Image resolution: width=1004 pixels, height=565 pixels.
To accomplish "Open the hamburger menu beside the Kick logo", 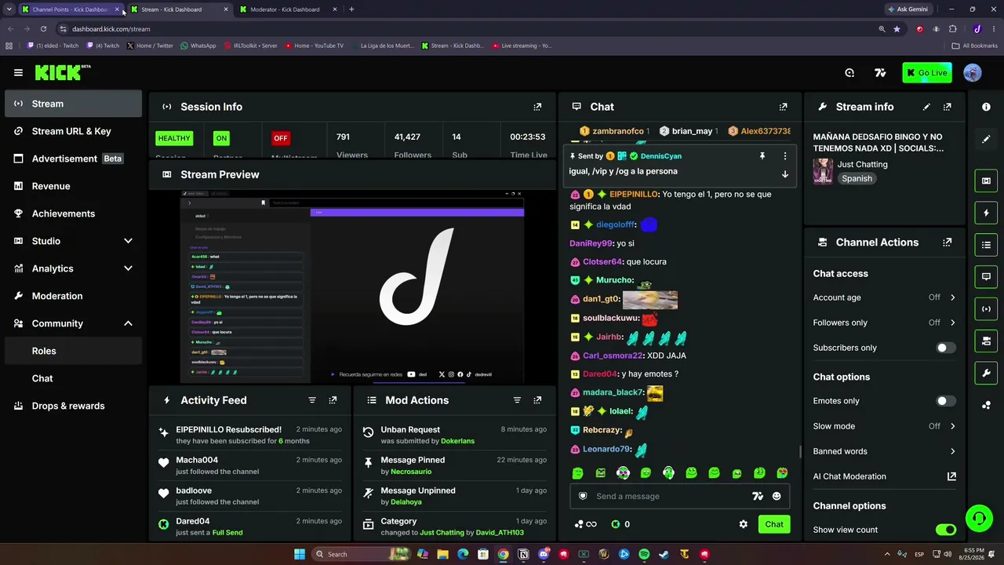I will pos(18,73).
